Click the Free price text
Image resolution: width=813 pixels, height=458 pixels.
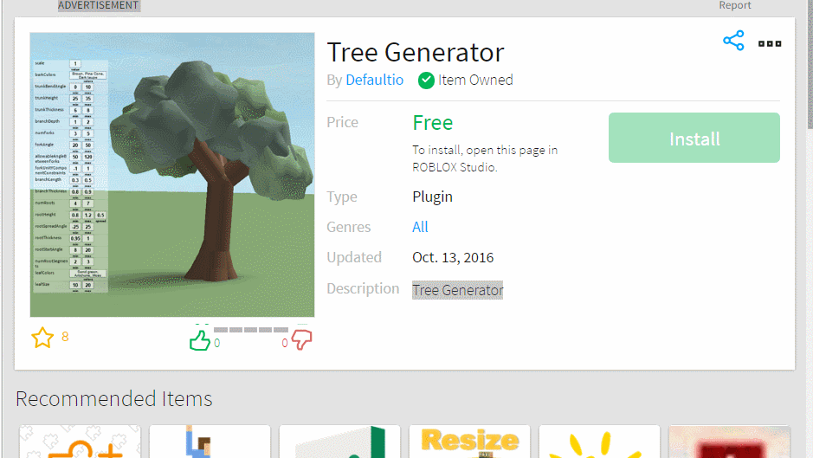pyautogui.click(x=432, y=123)
